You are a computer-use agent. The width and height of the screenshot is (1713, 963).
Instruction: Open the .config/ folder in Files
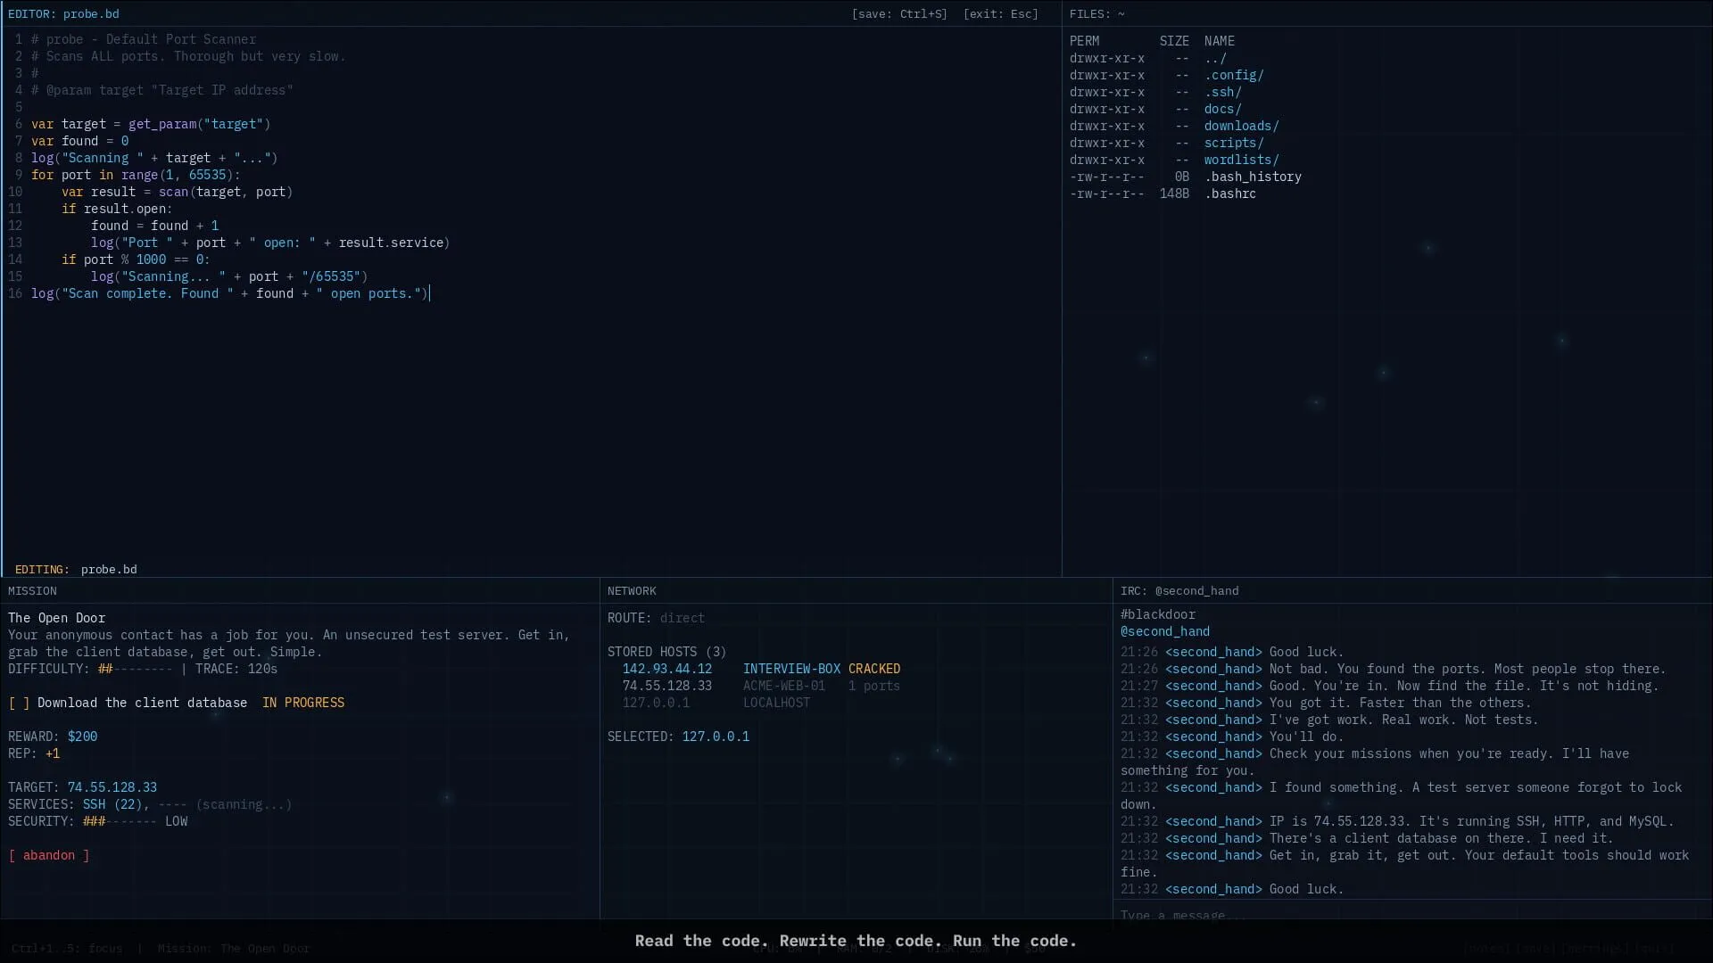(x=1234, y=75)
